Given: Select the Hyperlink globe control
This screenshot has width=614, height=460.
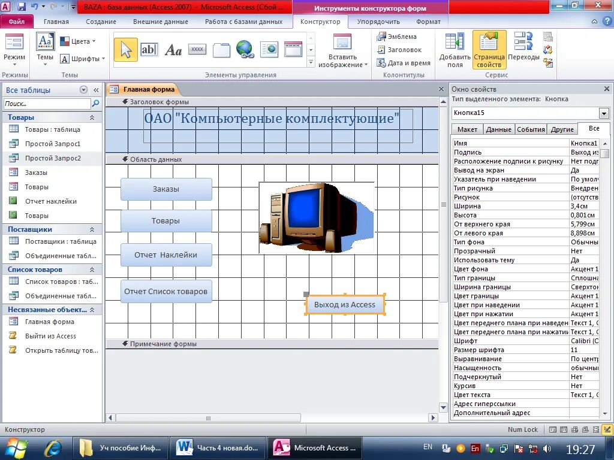Looking at the screenshot, I should click(x=245, y=50).
